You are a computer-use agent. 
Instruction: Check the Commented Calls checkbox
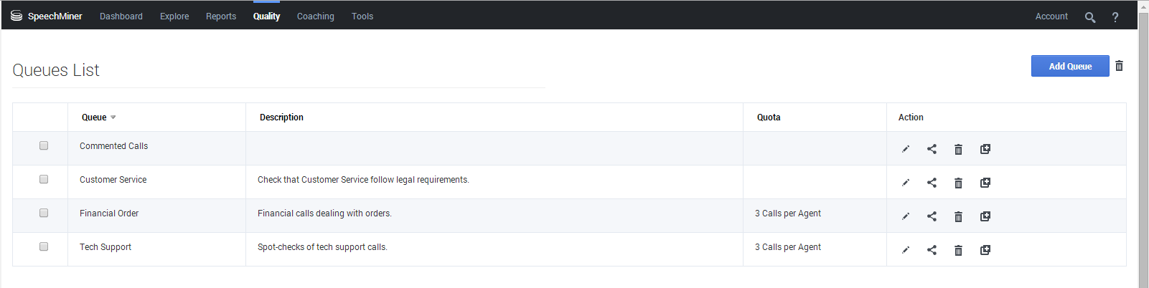pos(44,145)
